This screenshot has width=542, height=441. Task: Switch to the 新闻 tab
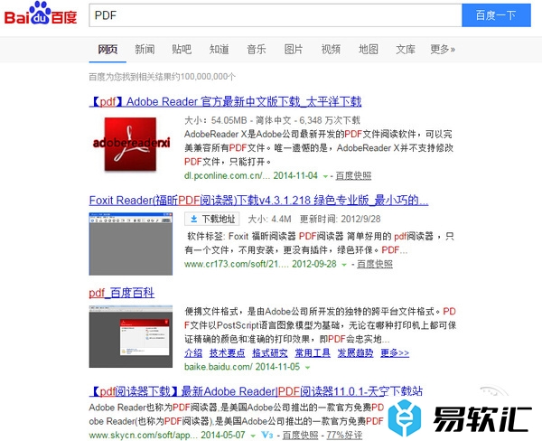pos(145,50)
